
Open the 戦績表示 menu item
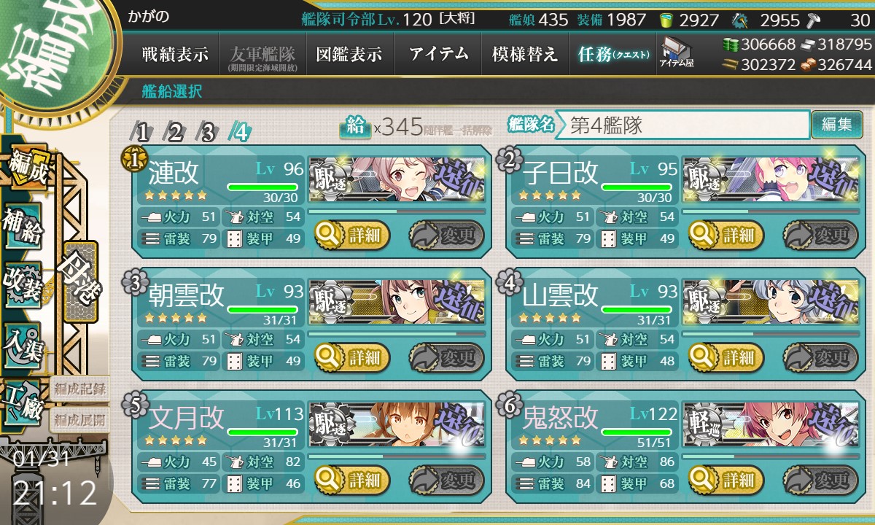[x=175, y=55]
